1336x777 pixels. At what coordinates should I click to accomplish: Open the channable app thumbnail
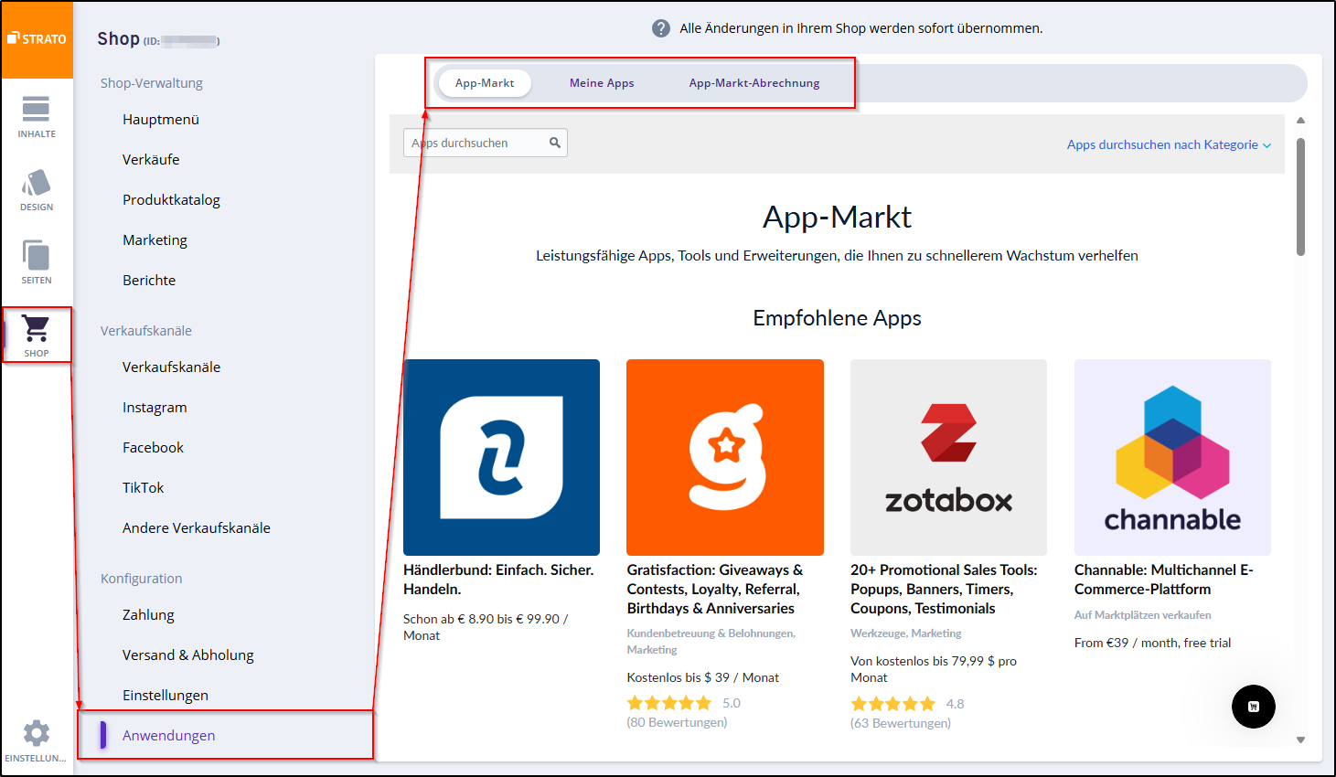click(1172, 457)
